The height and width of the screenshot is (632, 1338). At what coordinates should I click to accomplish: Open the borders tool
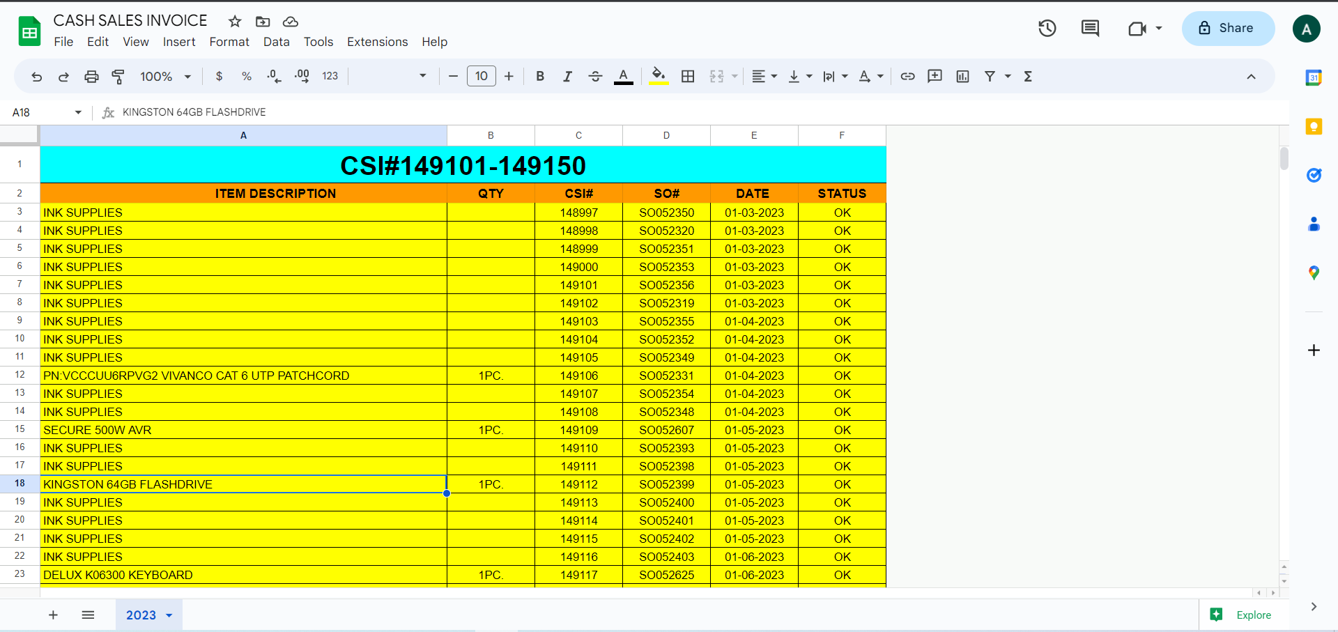(x=688, y=77)
